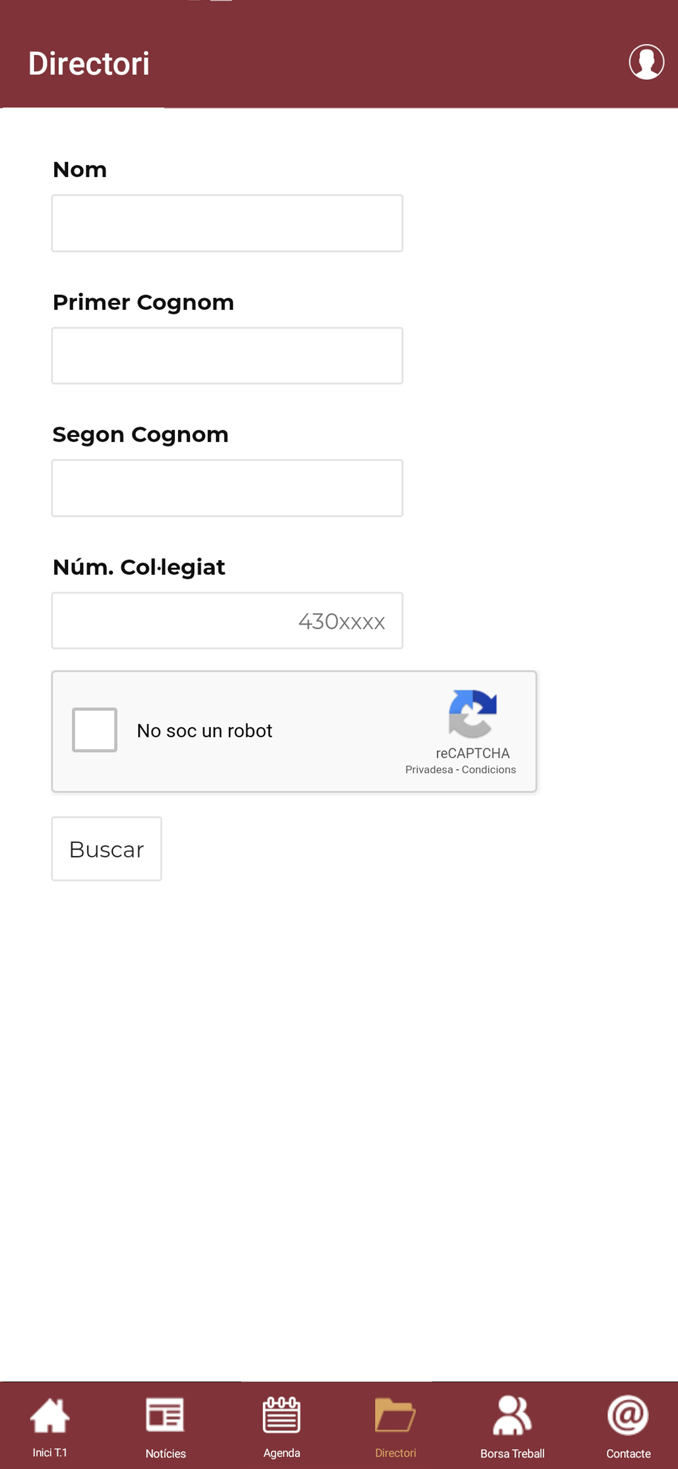Check the "No soc un robot" checkbox

pos(94,730)
